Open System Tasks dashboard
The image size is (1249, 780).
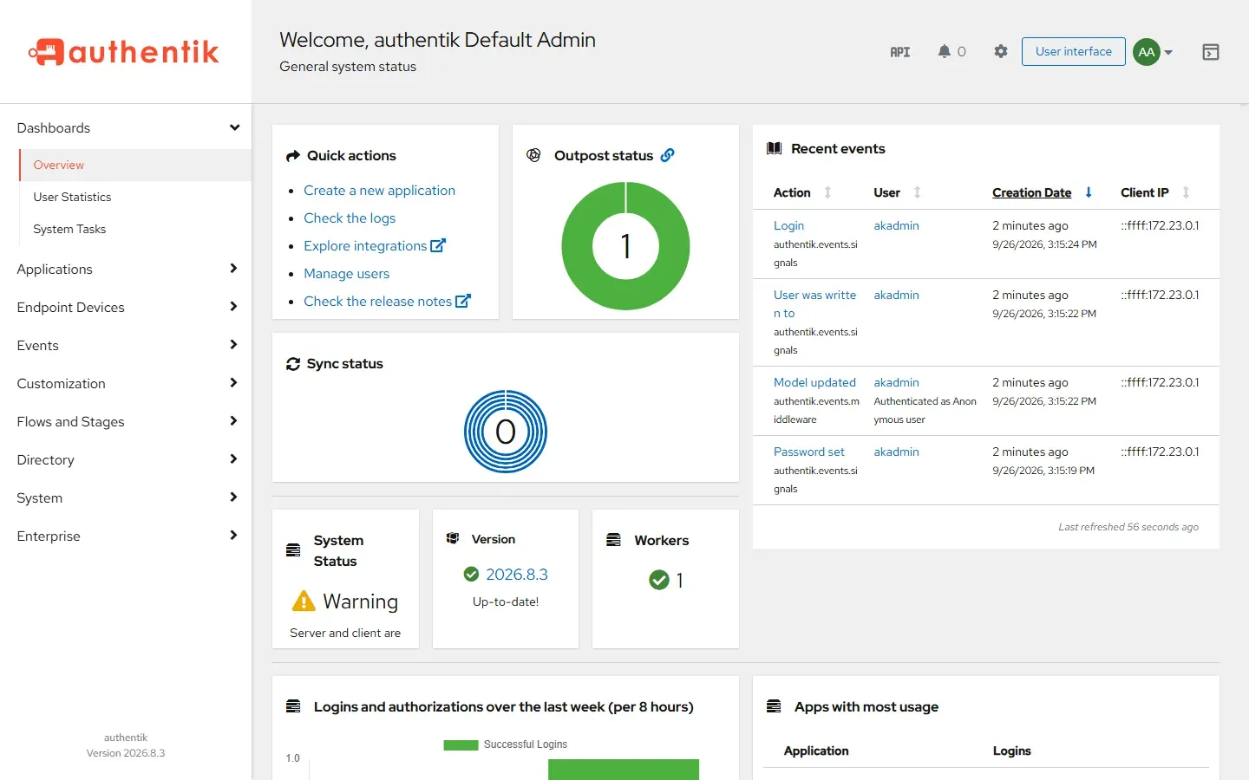pos(135,229)
